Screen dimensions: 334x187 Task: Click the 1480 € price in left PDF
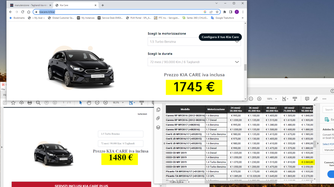(121, 158)
